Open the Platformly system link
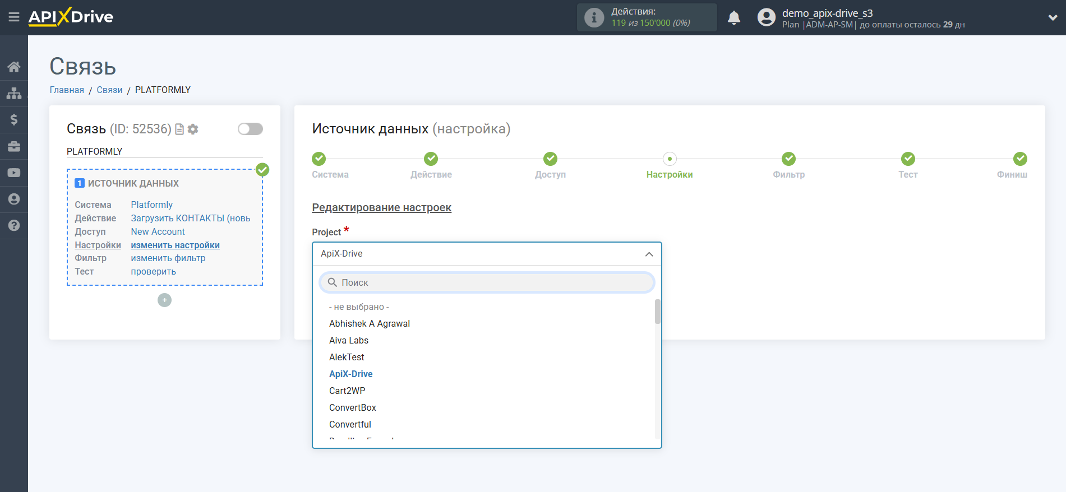Image resolution: width=1066 pixels, height=492 pixels. 151,205
